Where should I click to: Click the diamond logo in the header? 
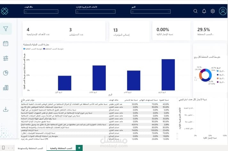(x=4, y=11)
